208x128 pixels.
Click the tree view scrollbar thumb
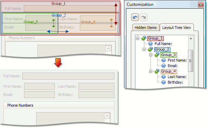[x=191, y=61]
